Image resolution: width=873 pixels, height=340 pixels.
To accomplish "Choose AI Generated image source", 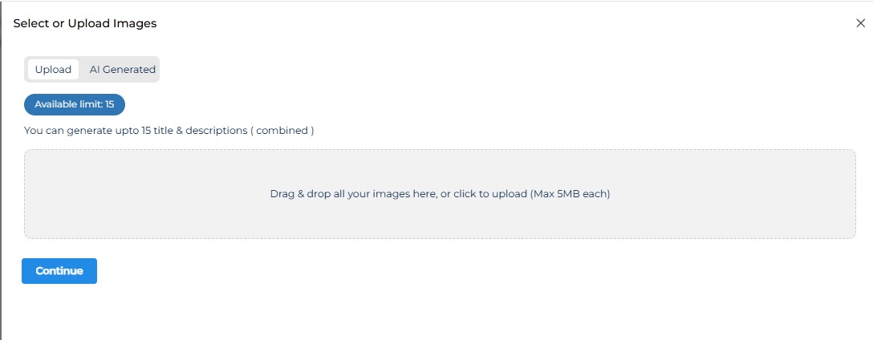I will coord(122,70).
